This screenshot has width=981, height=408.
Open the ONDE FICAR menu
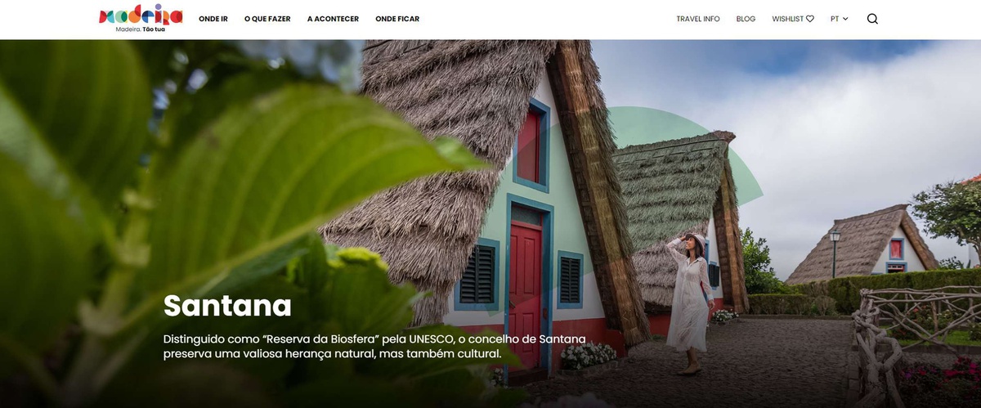pos(397,19)
